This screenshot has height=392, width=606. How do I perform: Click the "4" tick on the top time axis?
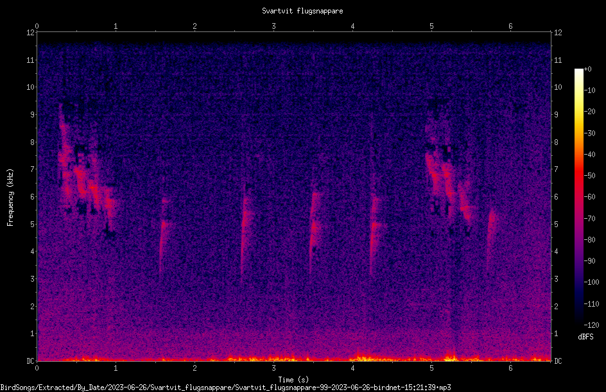(x=352, y=26)
